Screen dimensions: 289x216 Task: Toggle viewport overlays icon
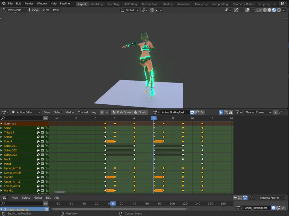pos(247,10)
